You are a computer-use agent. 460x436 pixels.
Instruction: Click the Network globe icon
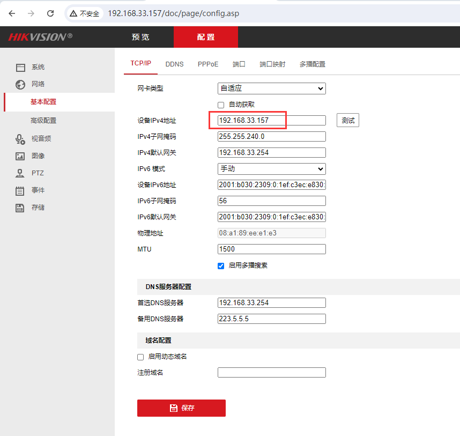click(20, 84)
